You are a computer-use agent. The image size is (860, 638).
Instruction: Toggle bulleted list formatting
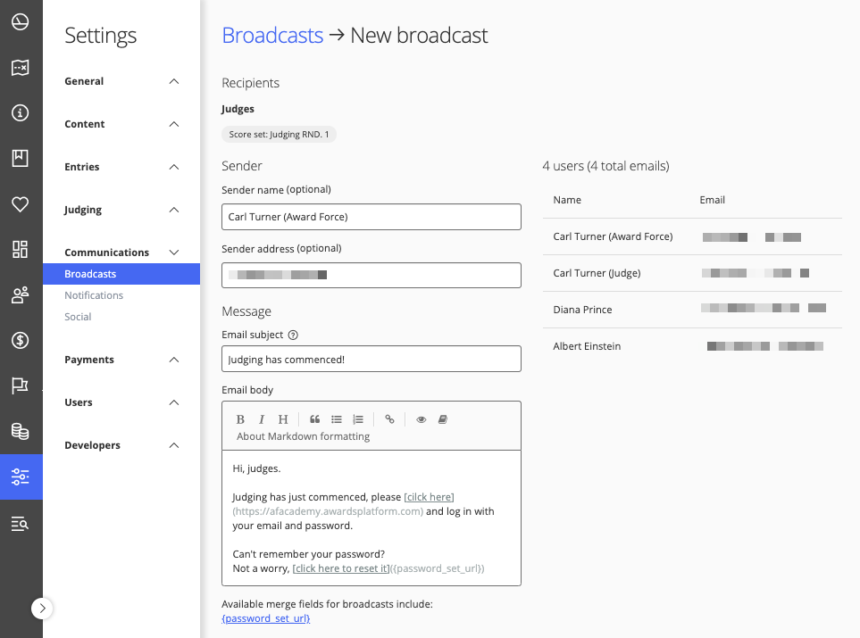[x=337, y=419]
